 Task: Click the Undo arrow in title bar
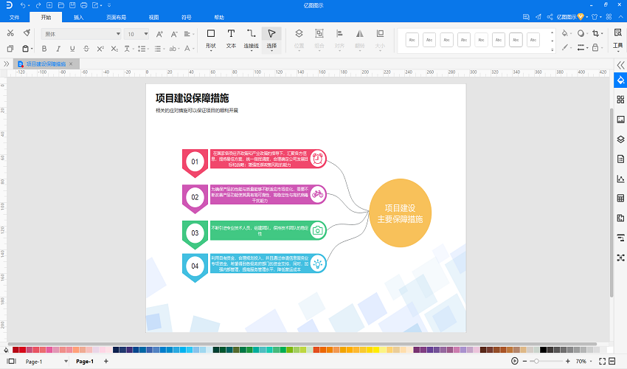pyautogui.click(x=23, y=5)
